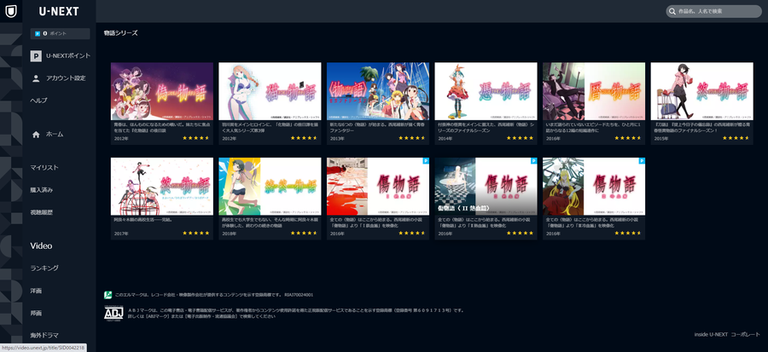The width and height of the screenshot is (768, 352).
Task: Click the エルマーク explanation text in the footer
Action: click(213, 295)
